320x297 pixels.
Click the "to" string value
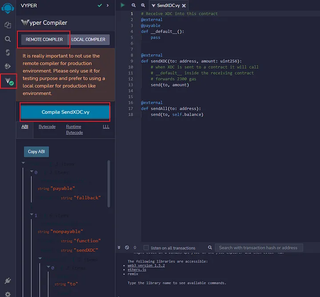point(72,284)
